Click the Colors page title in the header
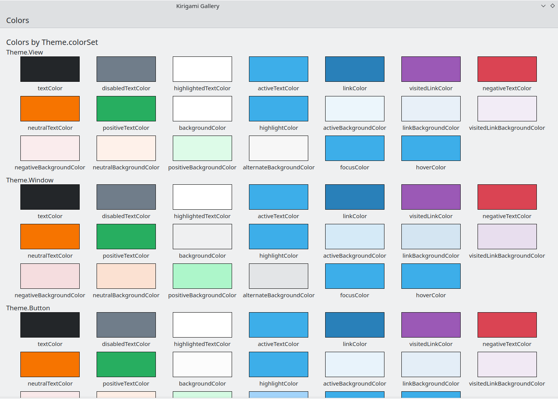Viewport: 558px width, 399px height. pos(18,20)
